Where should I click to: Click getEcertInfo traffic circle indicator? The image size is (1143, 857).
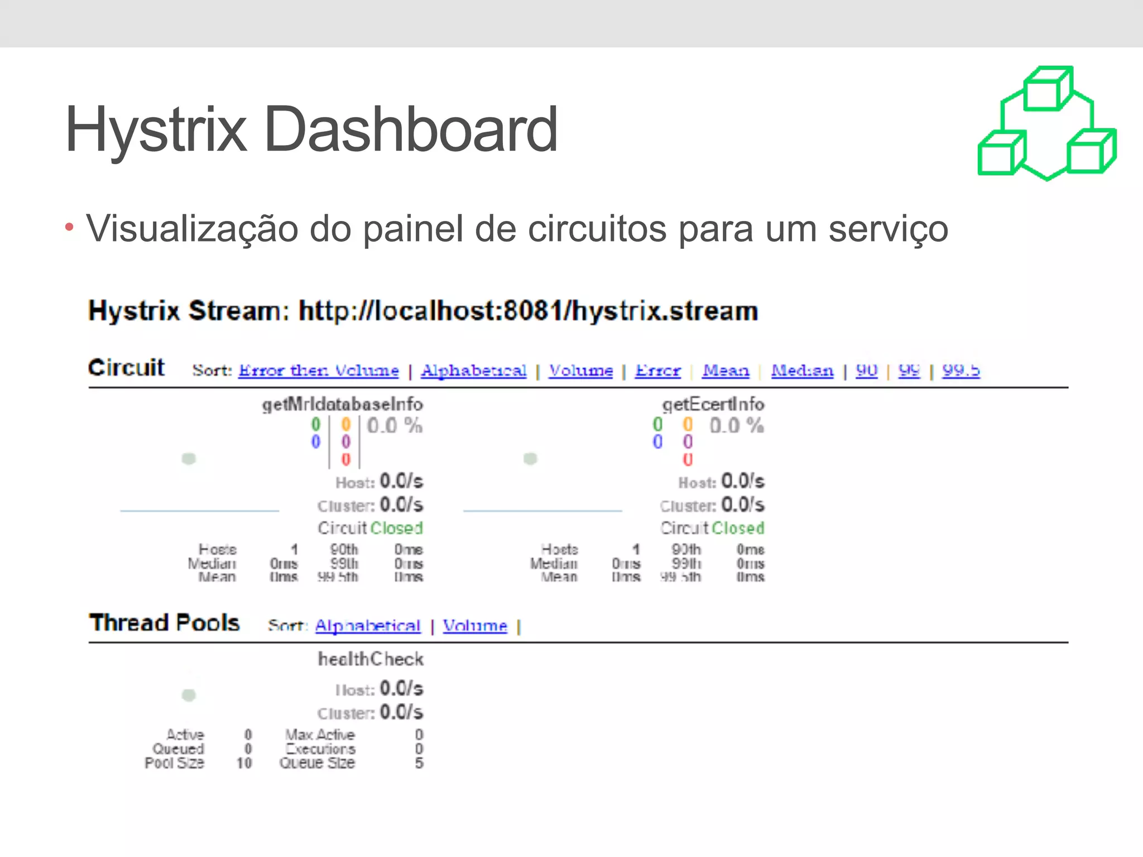click(530, 459)
